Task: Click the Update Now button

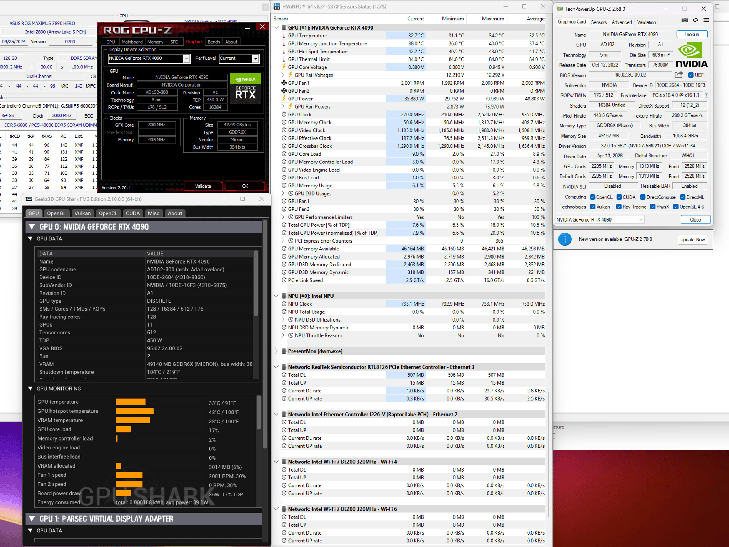Action: (692, 240)
